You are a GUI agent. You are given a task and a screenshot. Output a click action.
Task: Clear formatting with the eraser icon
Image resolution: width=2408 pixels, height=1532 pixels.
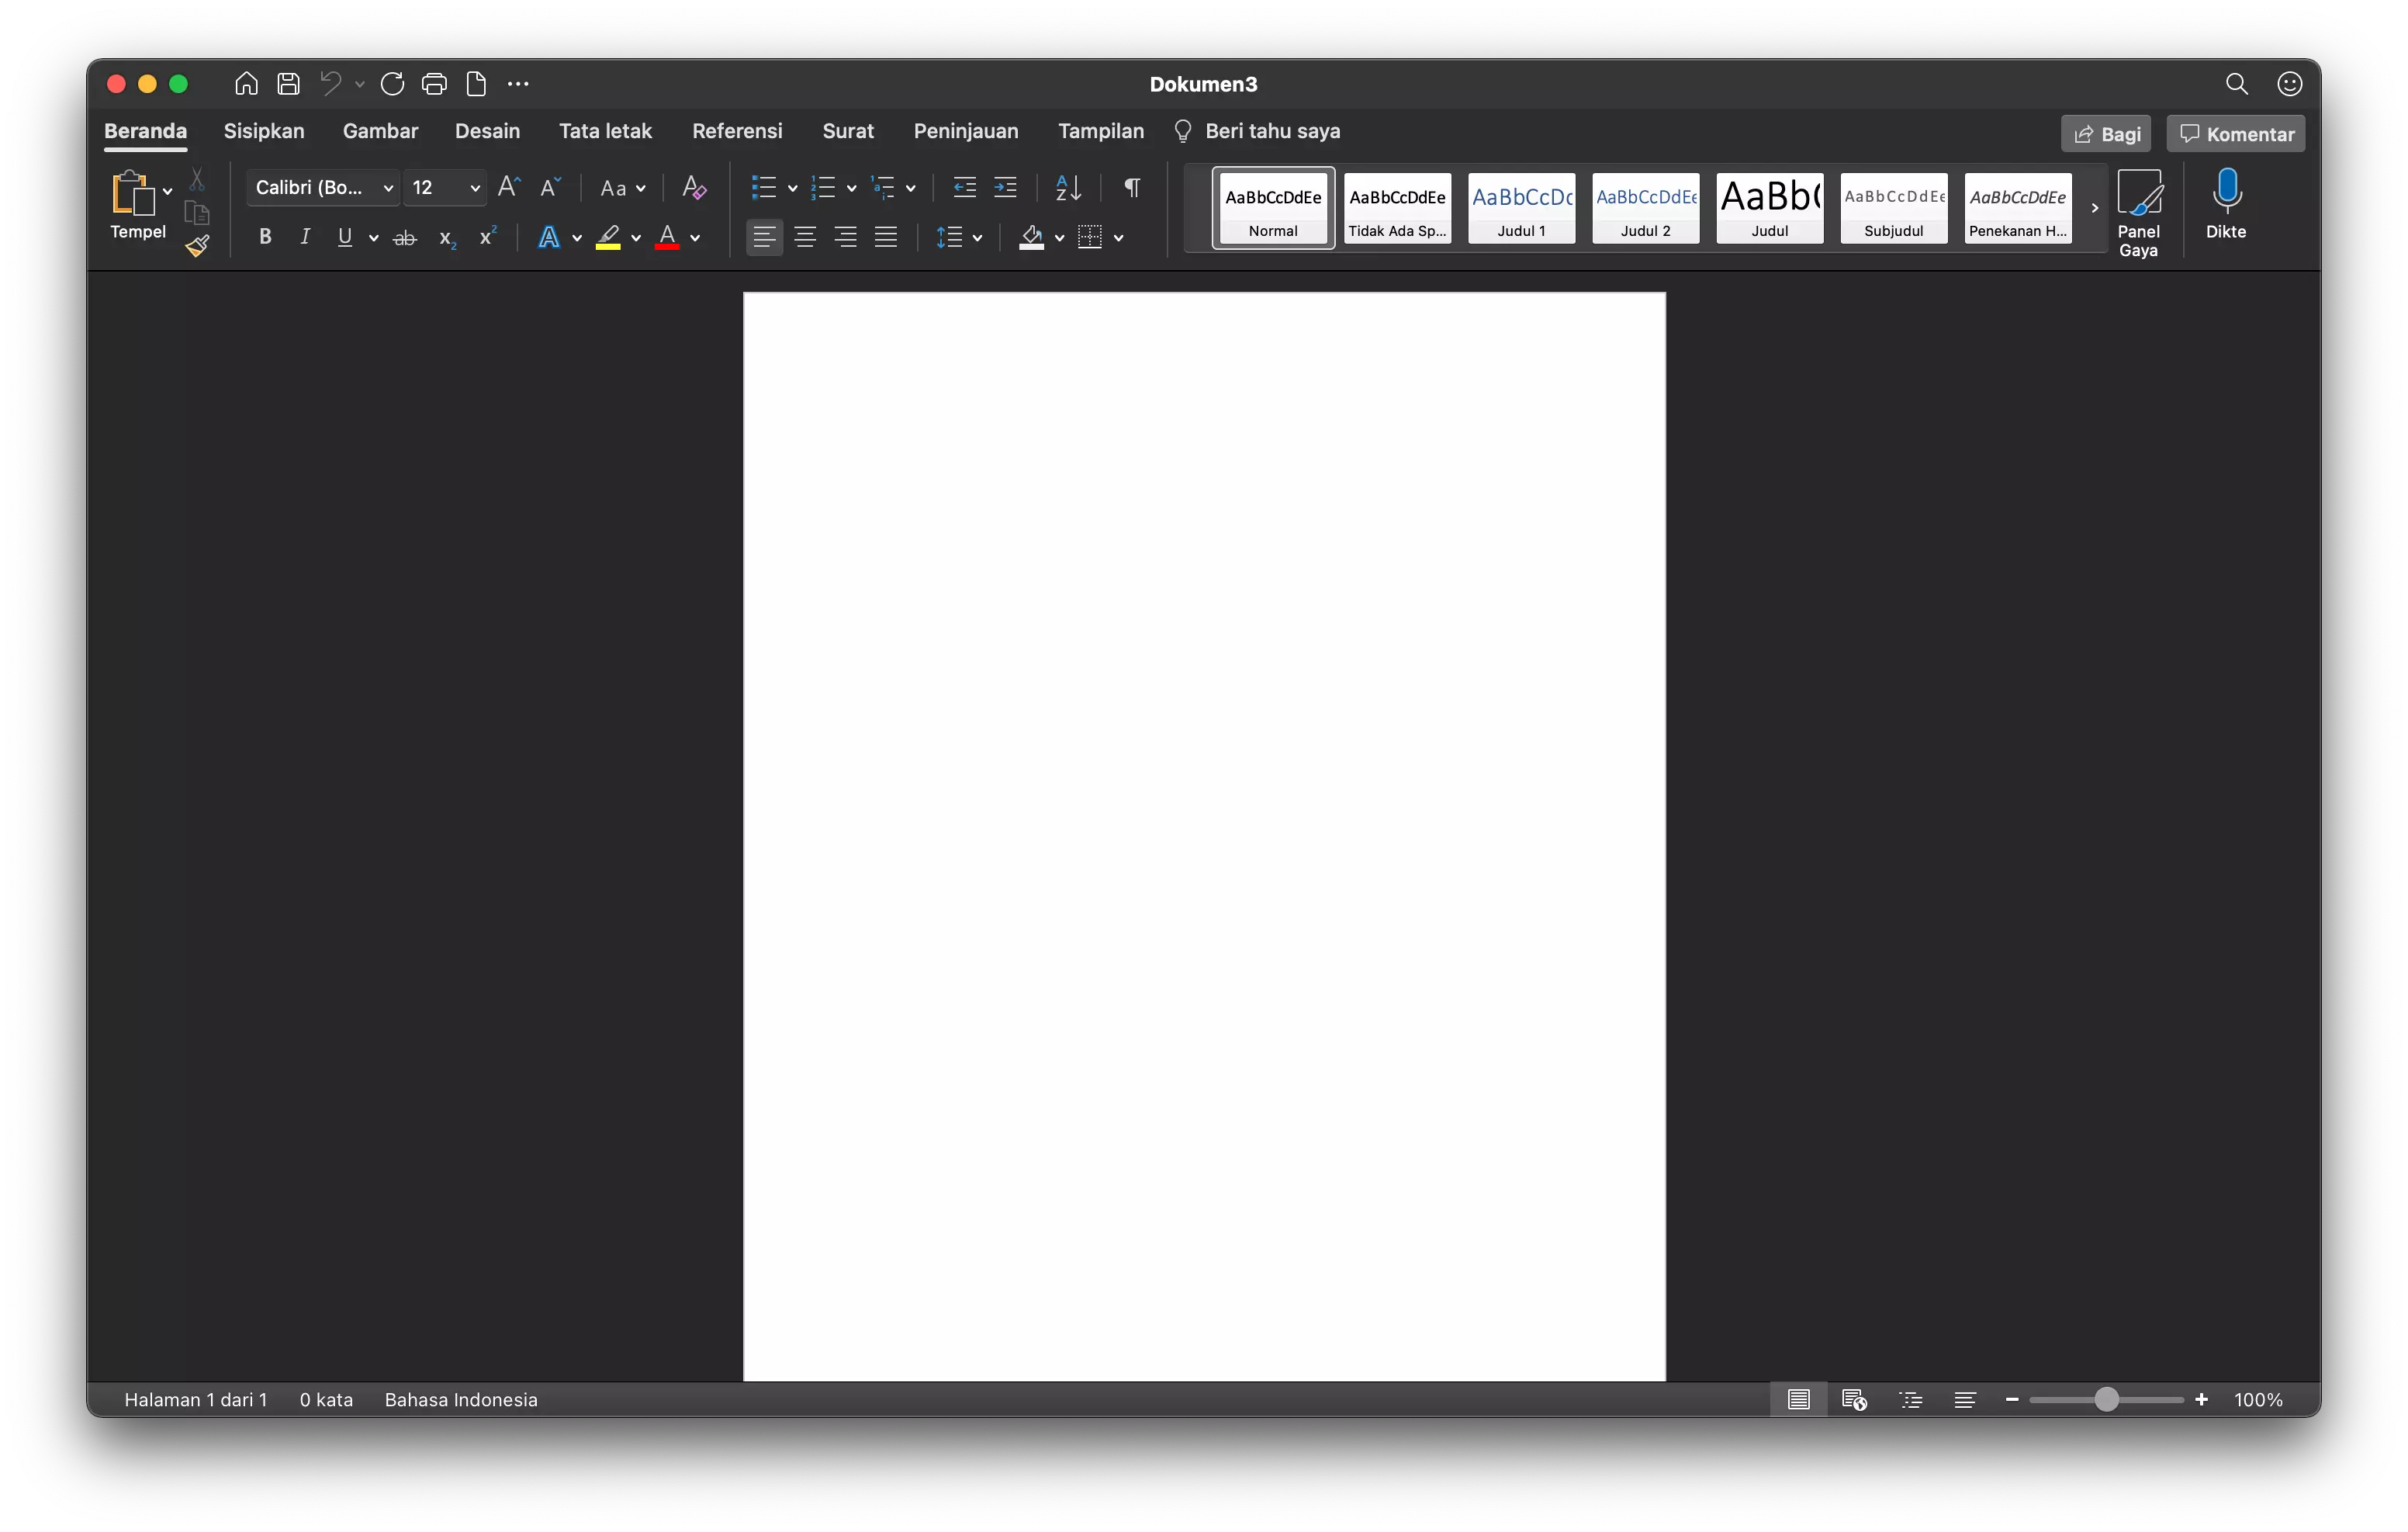pos(693,187)
